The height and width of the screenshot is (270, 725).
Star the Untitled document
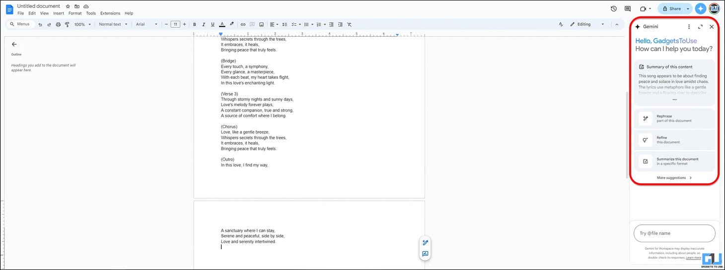click(68, 6)
